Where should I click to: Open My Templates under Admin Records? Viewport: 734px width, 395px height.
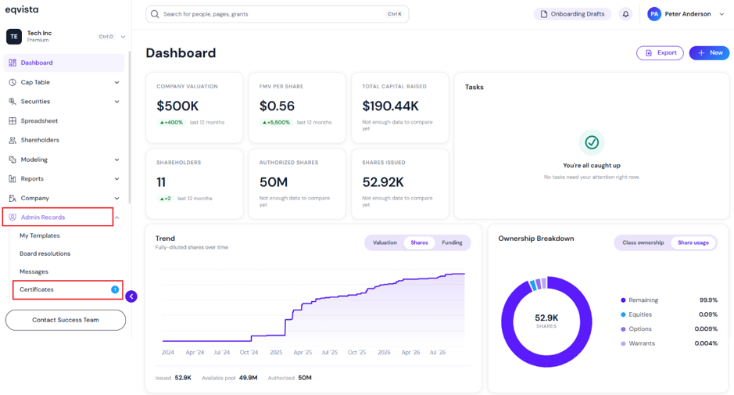coord(40,235)
